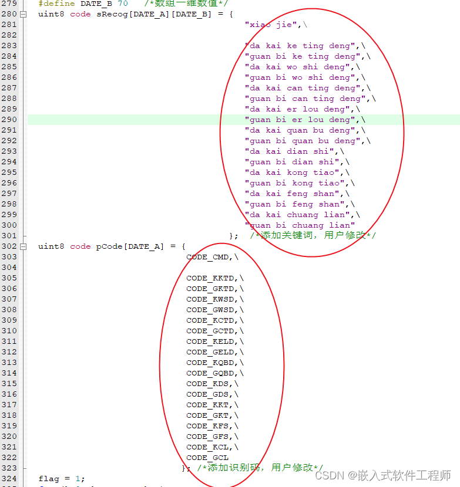Click the "flag = 1;" statement
This screenshot has width=460, height=487.
coord(61,479)
